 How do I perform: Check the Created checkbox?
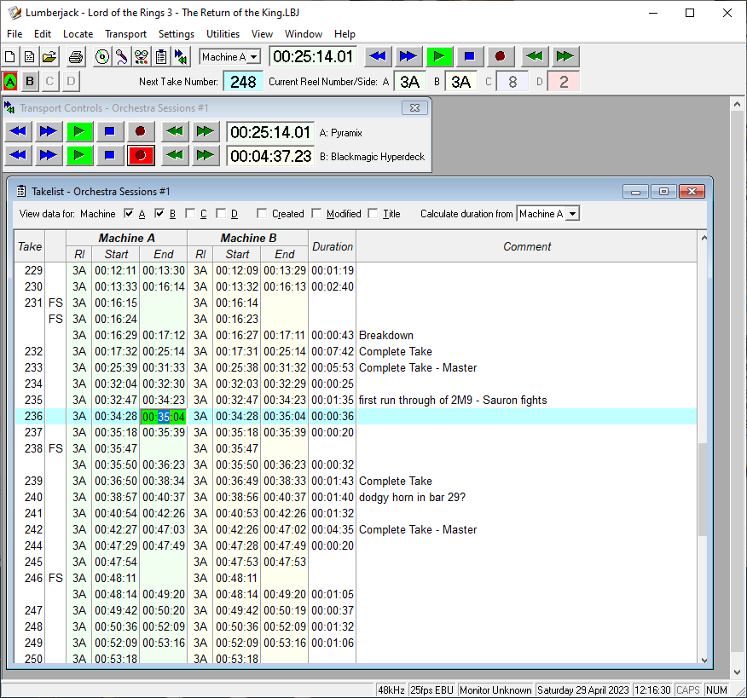(262, 213)
